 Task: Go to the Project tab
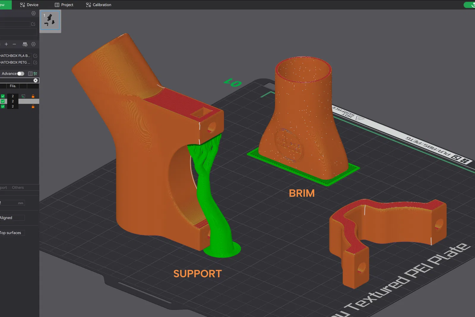64,5
